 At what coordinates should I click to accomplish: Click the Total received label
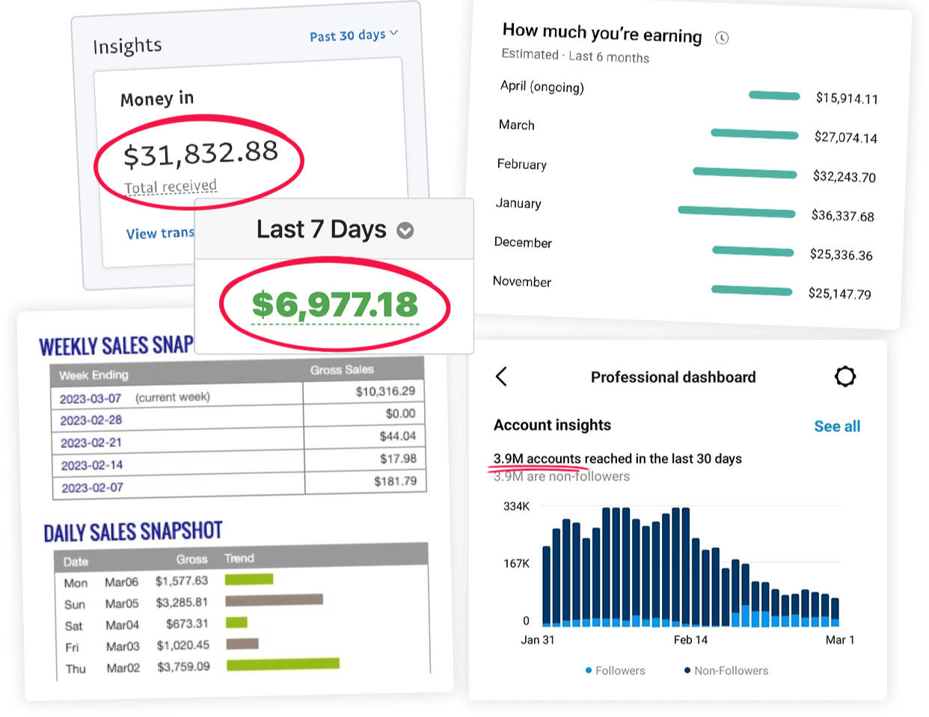click(x=171, y=186)
